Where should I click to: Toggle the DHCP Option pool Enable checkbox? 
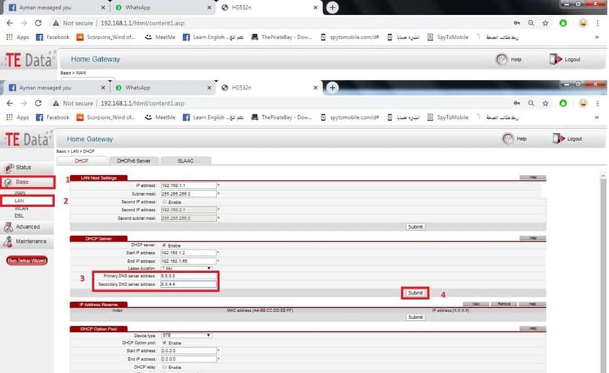(165, 343)
